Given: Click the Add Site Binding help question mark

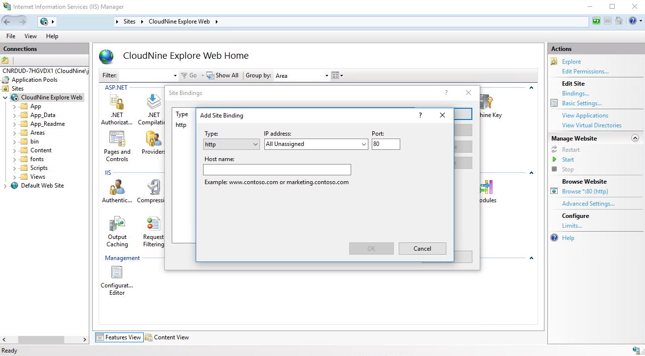Looking at the screenshot, I should pyautogui.click(x=420, y=115).
